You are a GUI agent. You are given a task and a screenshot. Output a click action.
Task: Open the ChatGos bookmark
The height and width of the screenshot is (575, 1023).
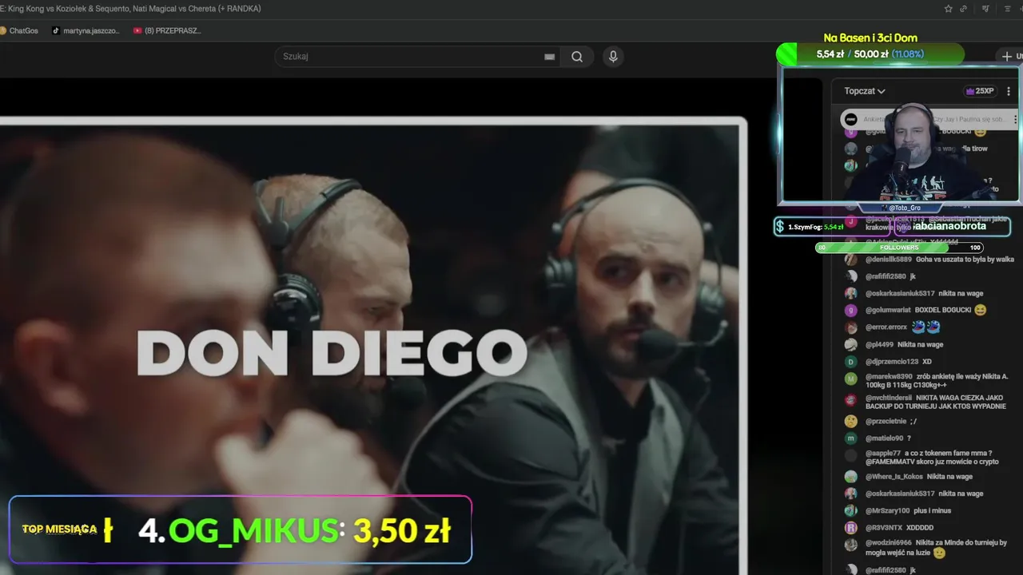[x=18, y=30]
